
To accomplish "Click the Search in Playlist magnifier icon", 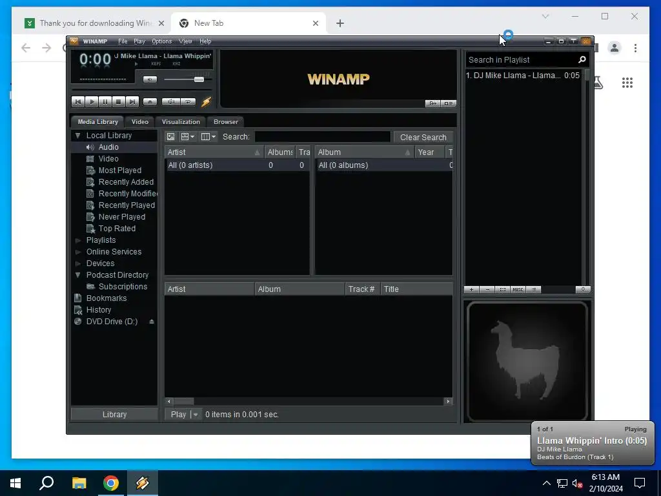I will (x=582, y=59).
